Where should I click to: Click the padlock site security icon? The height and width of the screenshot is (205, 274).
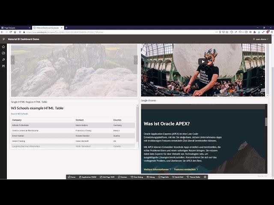point(24,32)
